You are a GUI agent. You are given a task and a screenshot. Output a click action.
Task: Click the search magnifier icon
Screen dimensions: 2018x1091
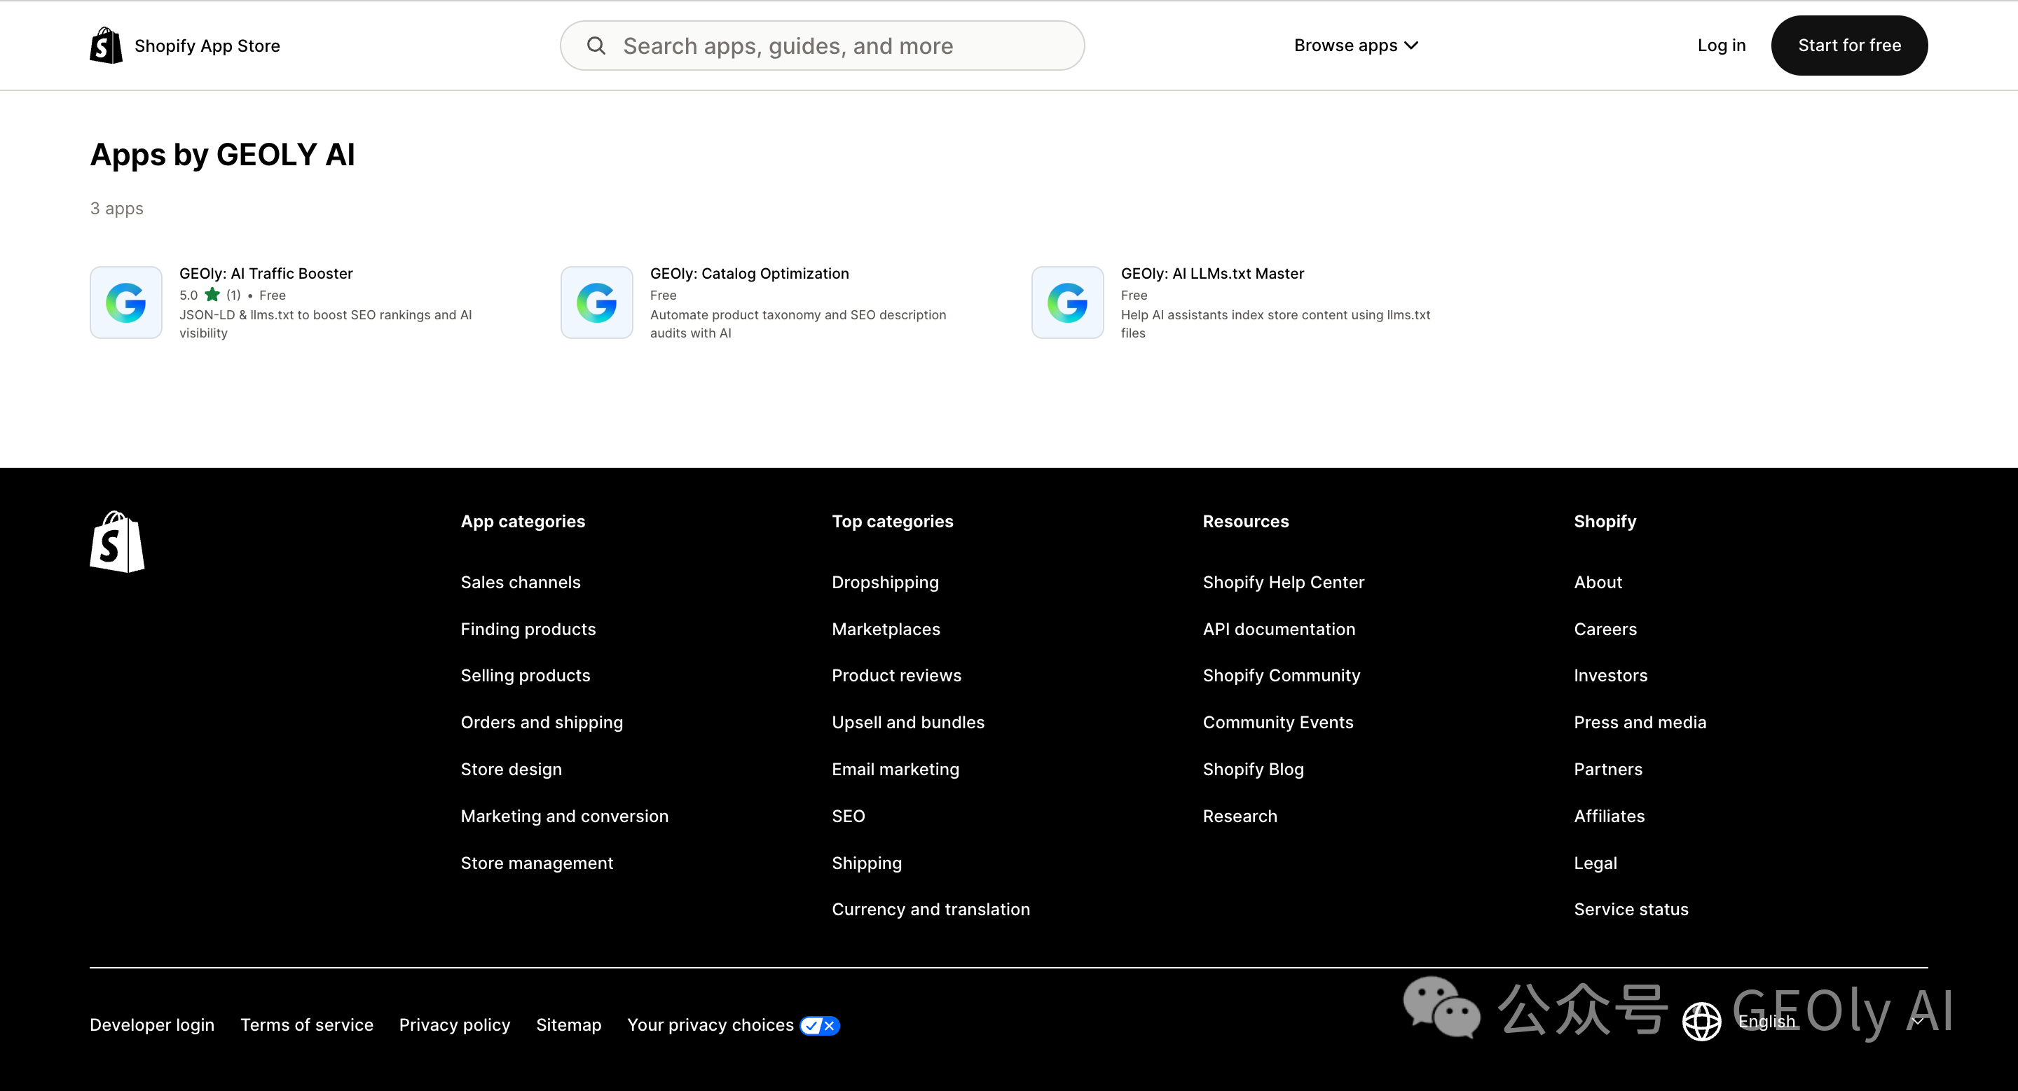click(596, 46)
